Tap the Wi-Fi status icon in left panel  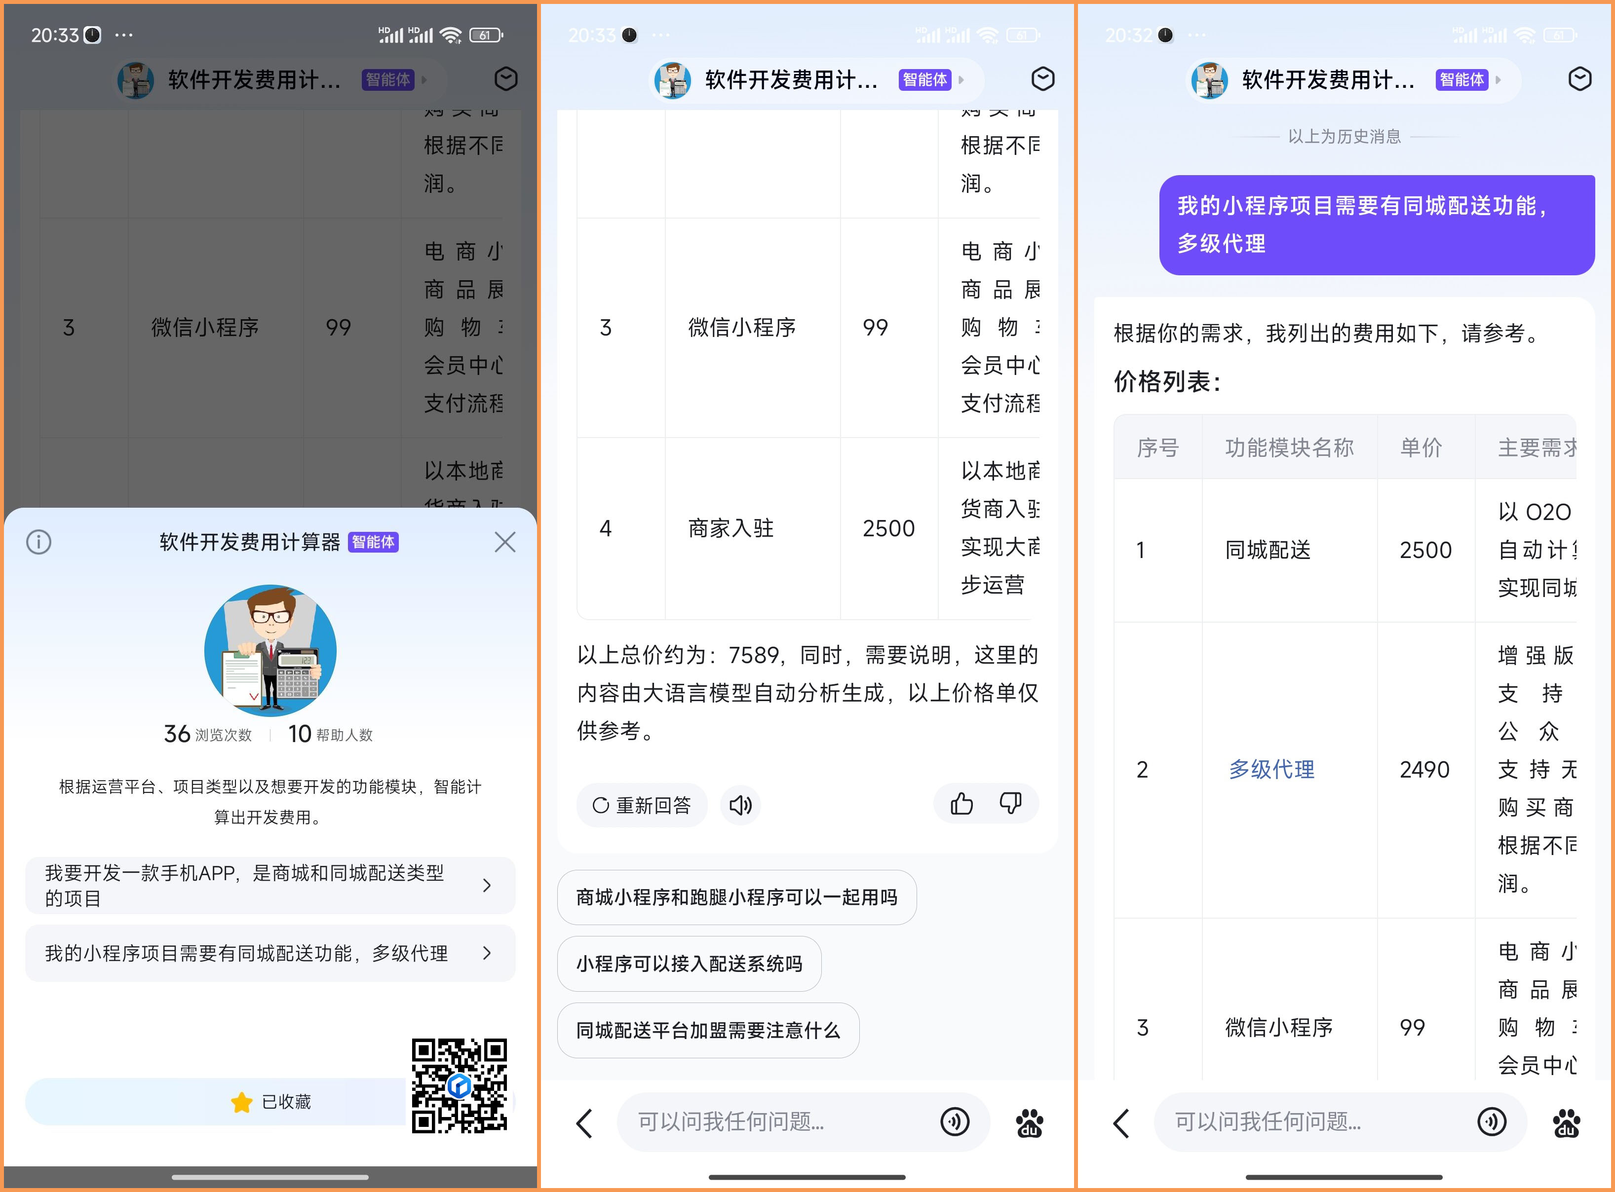tap(451, 35)
